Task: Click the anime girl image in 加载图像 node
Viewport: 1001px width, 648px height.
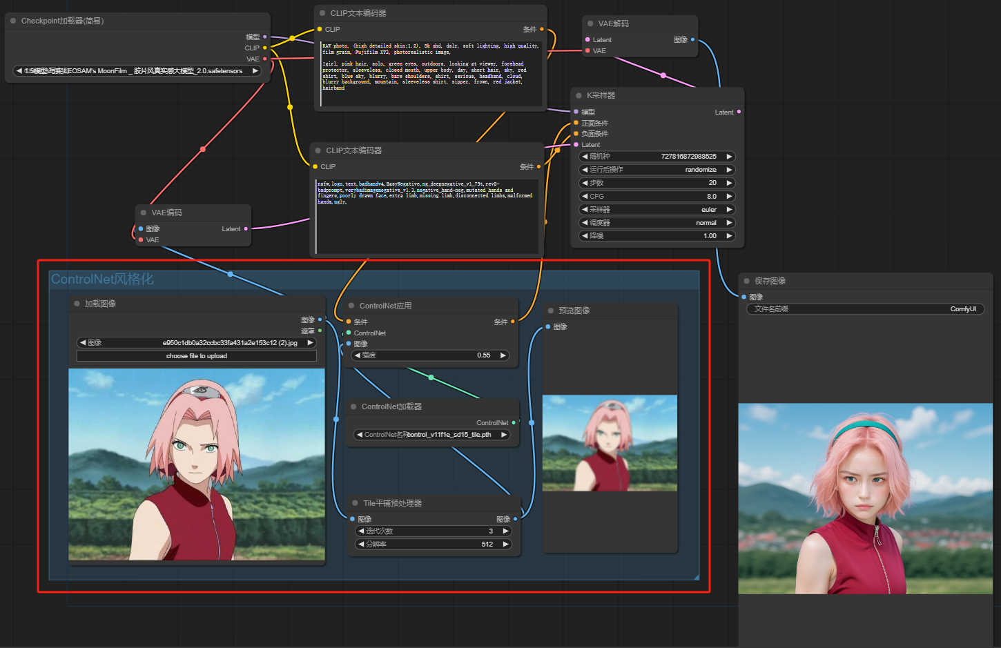Action: pos(197,464)
